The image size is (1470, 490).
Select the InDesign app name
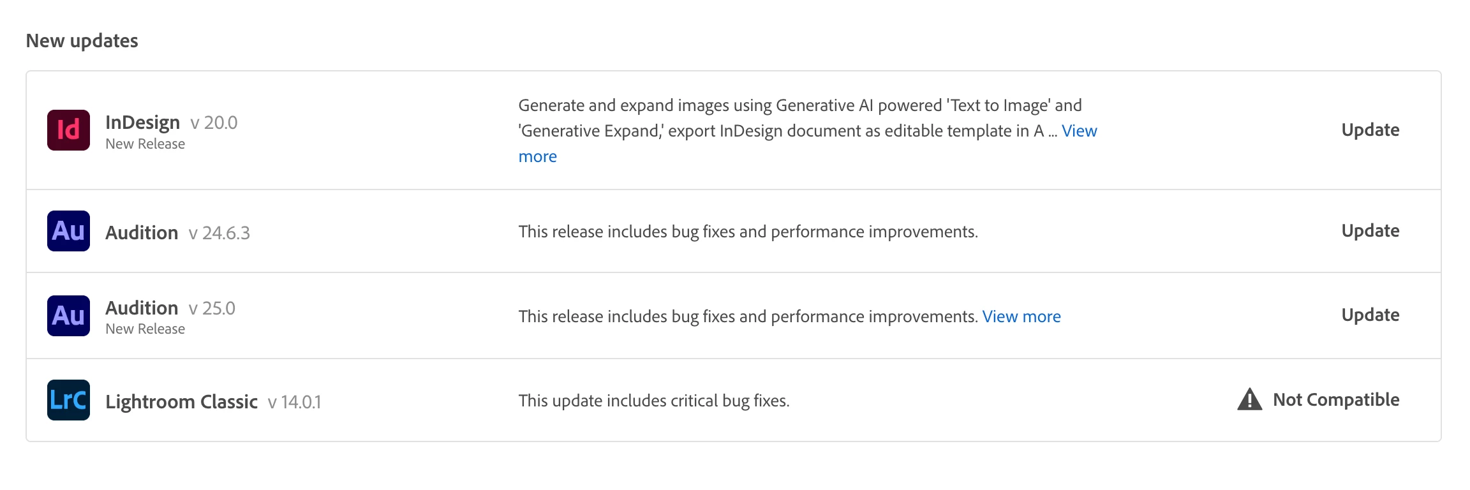[142, 122]
